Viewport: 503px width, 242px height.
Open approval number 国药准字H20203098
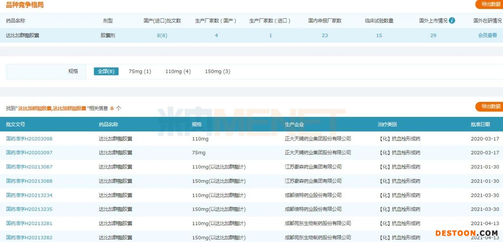[x=29, y=139]
